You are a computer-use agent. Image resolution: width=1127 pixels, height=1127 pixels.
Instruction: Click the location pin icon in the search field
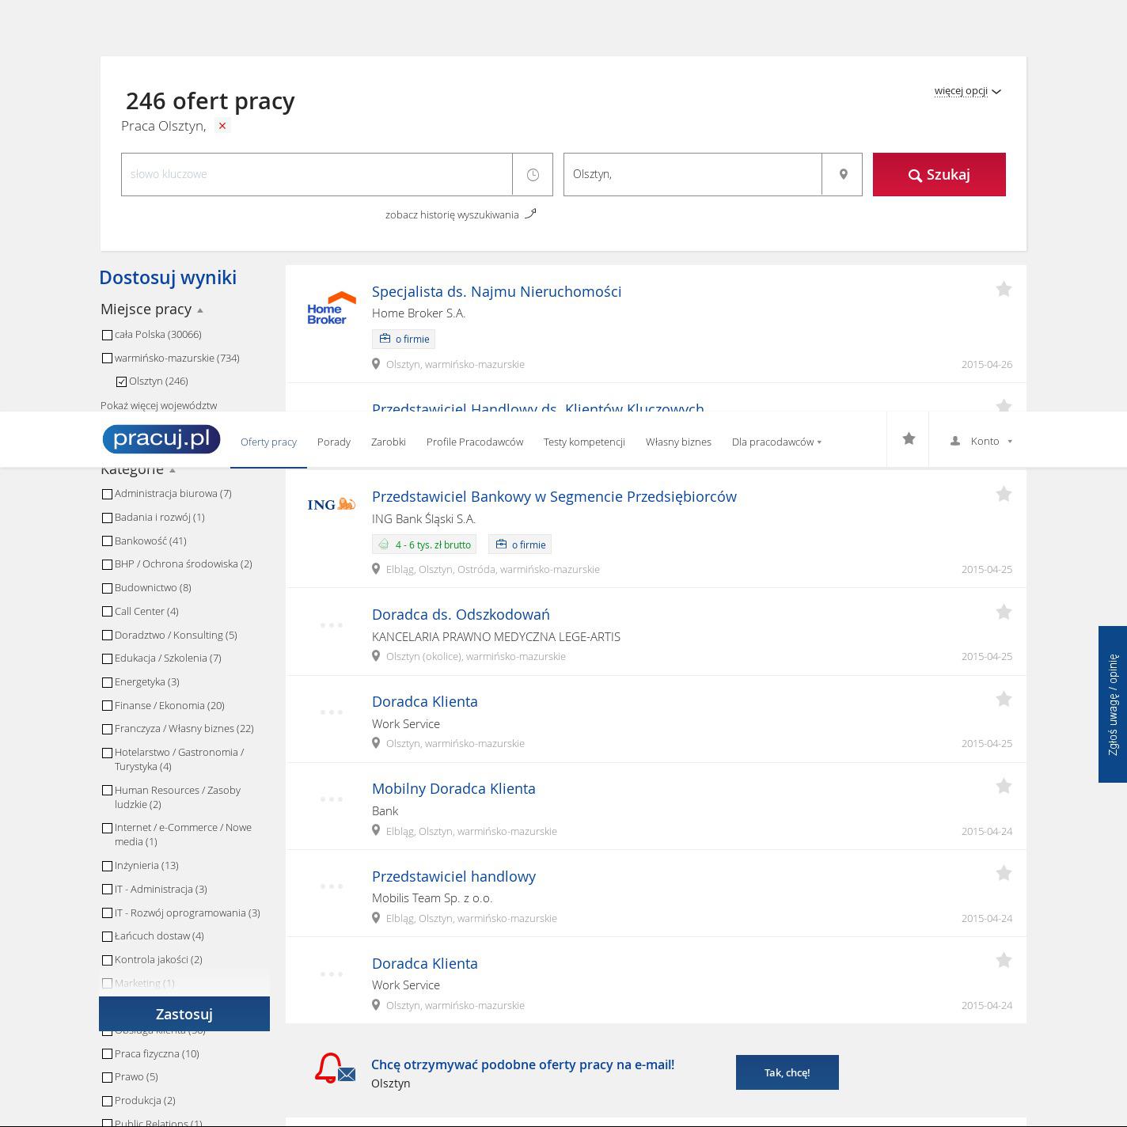click(x=843, y=174)
